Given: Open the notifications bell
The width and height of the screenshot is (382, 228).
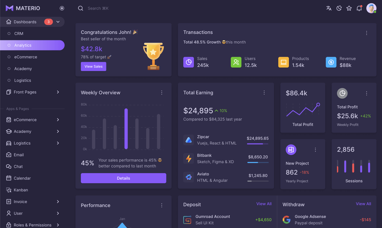Looking at the screenshot, I should (x=359, y=8).
